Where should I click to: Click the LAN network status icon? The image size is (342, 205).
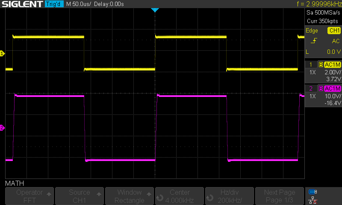tap(313, 200)
